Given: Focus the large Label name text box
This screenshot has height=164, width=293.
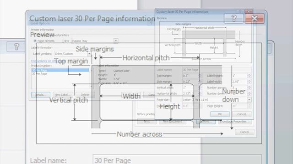Looking at the screenshot, I should coord(177,160).
